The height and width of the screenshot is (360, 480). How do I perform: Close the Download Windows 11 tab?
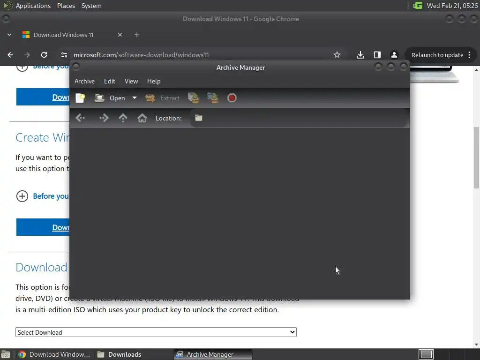(x=120, y=35)
